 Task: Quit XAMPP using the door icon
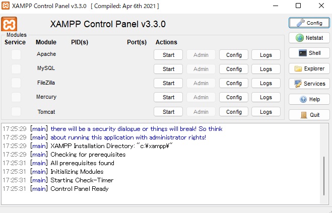309,115
